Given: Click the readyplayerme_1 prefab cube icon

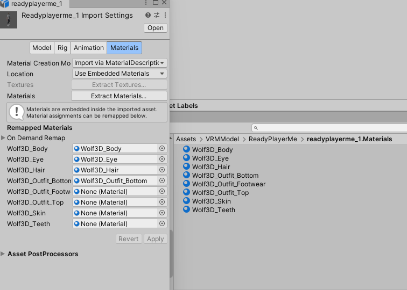Looking at the screenshot, I should click(4, 4).
